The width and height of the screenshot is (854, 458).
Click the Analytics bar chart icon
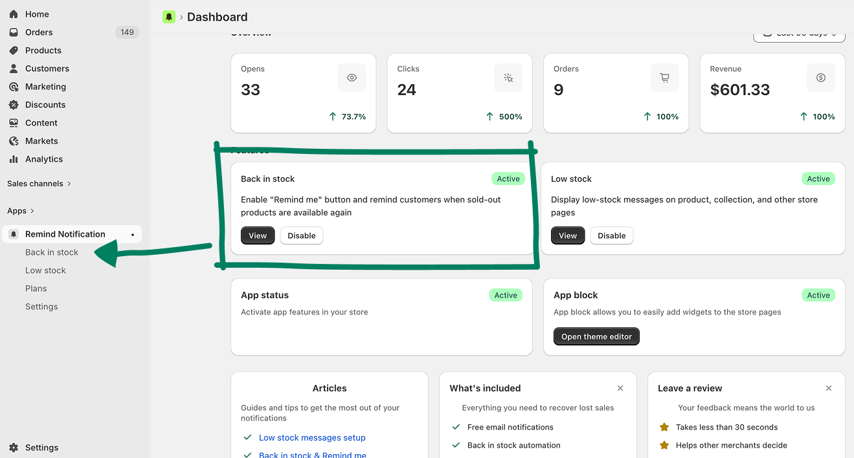point(14,159)
